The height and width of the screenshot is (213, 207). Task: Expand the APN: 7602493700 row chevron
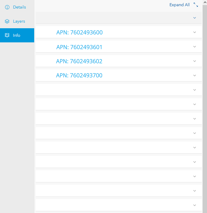pos(195,75)
